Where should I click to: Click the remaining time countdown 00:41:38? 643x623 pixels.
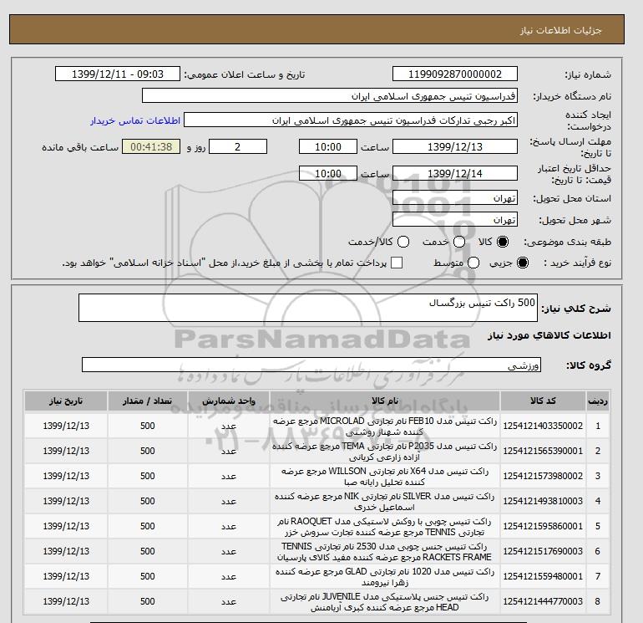click(151, 146)
